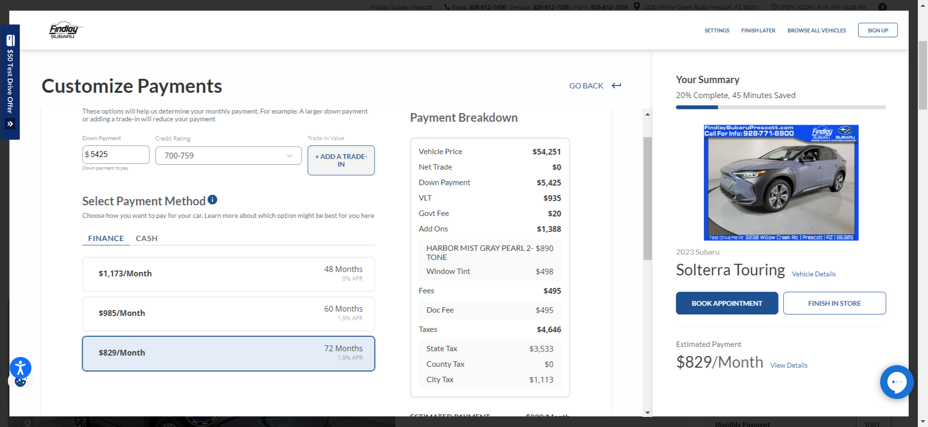Select the $1,173/Month 48 Months option
Screen dimensions: 928x427
pyautogui.click(x=228, y=274)
